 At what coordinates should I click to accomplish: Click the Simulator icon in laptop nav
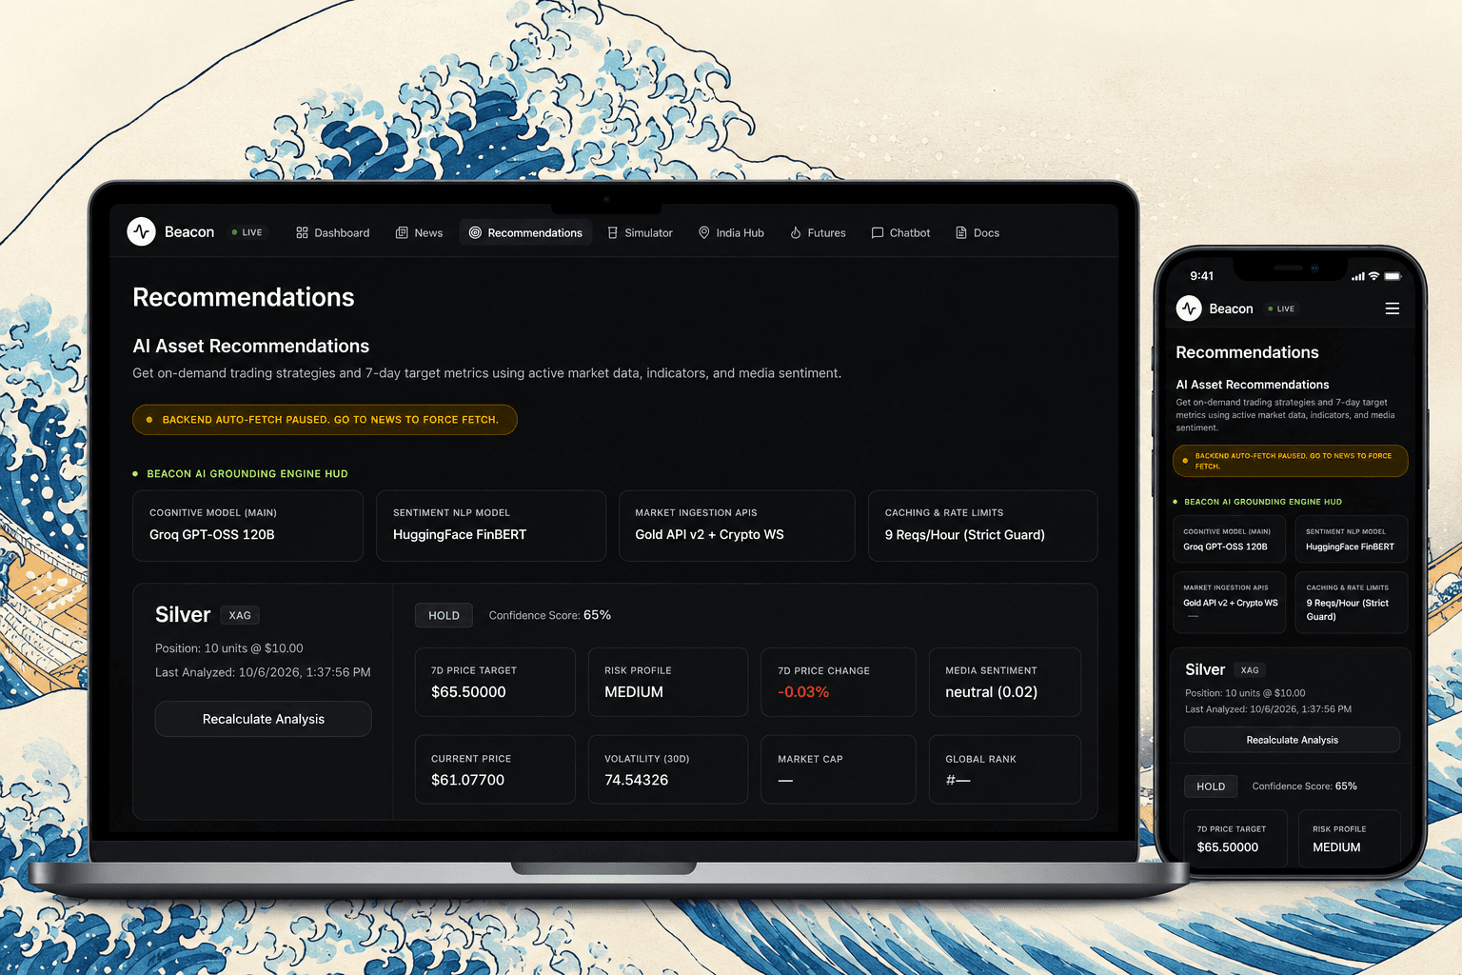613,232
